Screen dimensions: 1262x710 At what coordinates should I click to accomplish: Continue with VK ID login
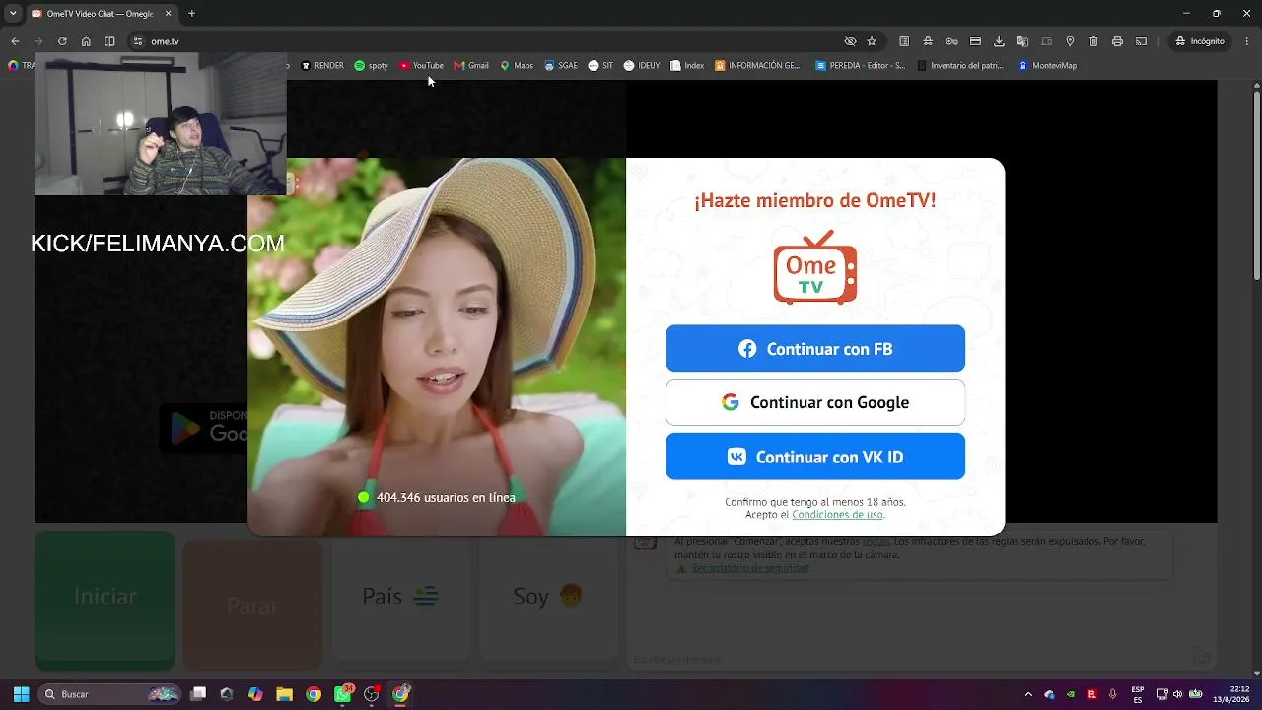tap(815, 457)
